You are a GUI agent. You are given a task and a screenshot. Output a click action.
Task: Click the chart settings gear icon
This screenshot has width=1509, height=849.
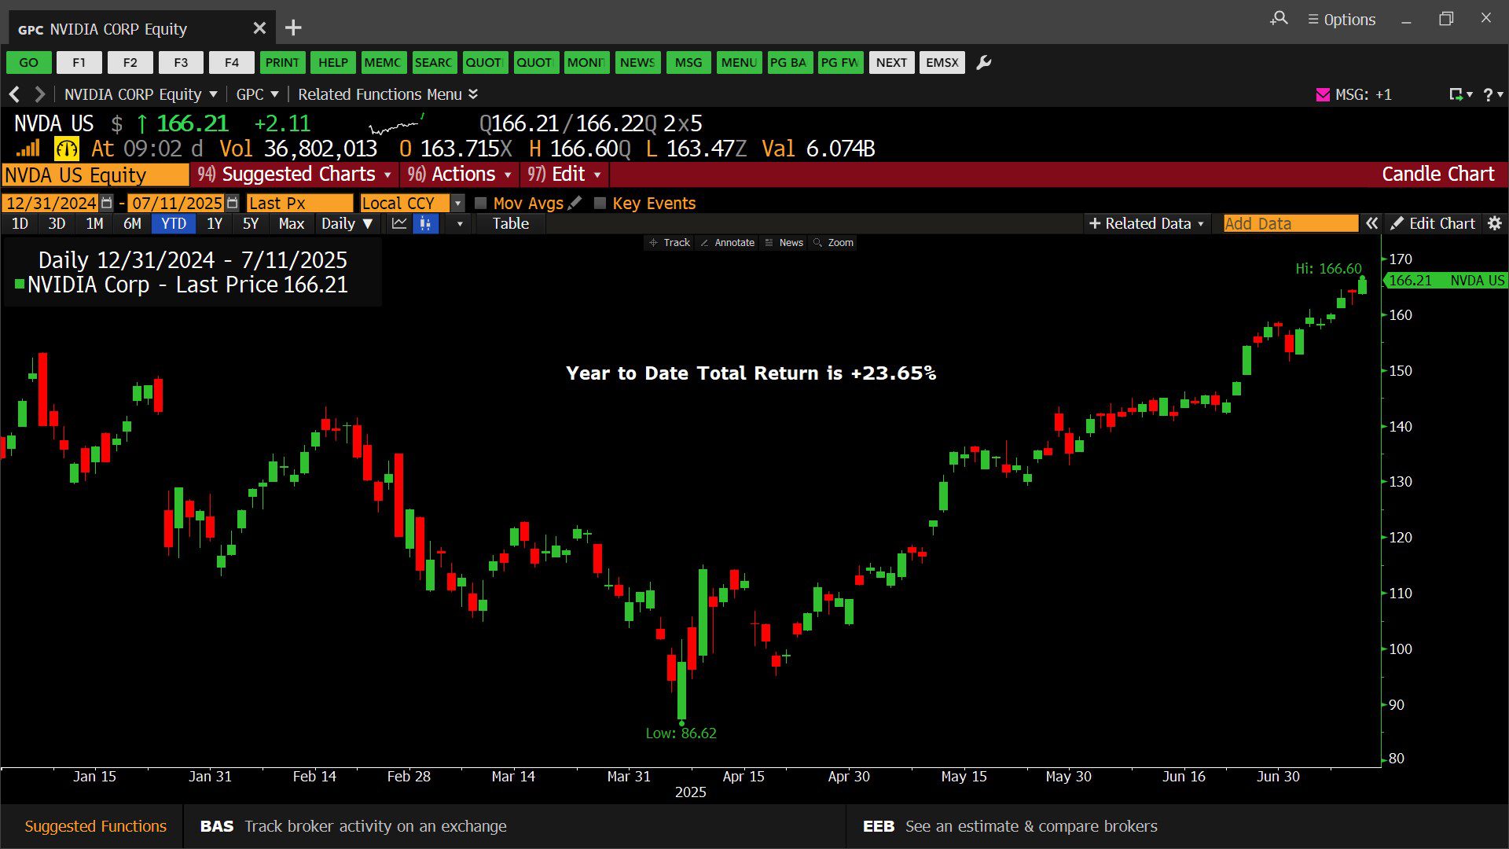click(x=1495, y=223)
